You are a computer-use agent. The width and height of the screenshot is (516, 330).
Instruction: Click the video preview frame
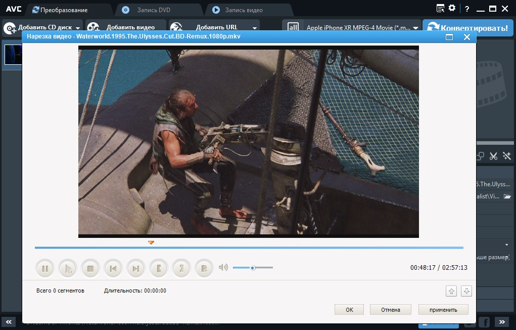pyautogui.click(x=249, y=142)
